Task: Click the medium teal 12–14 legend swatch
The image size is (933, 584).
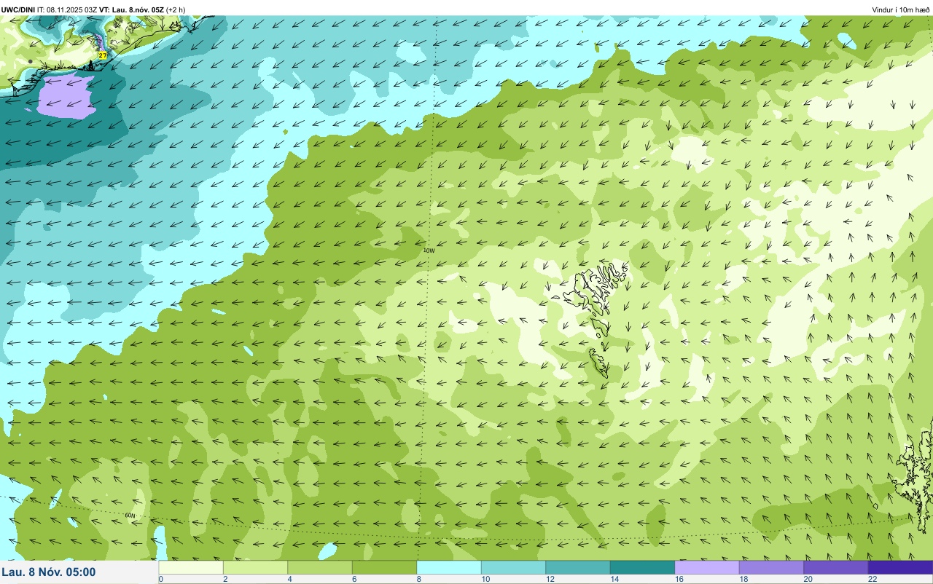Action: click(x=578, y=567)
